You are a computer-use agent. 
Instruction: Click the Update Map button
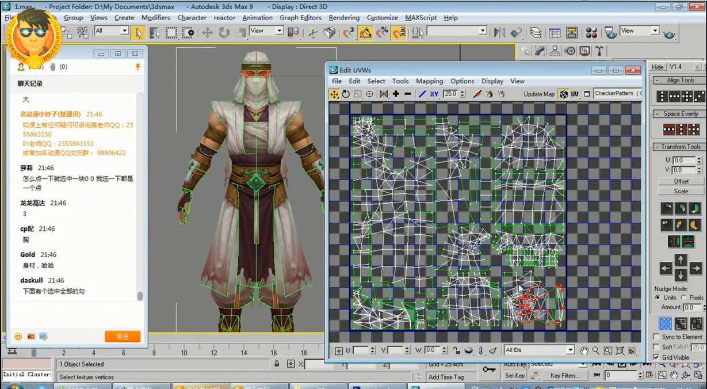click(x=539, y=94)
